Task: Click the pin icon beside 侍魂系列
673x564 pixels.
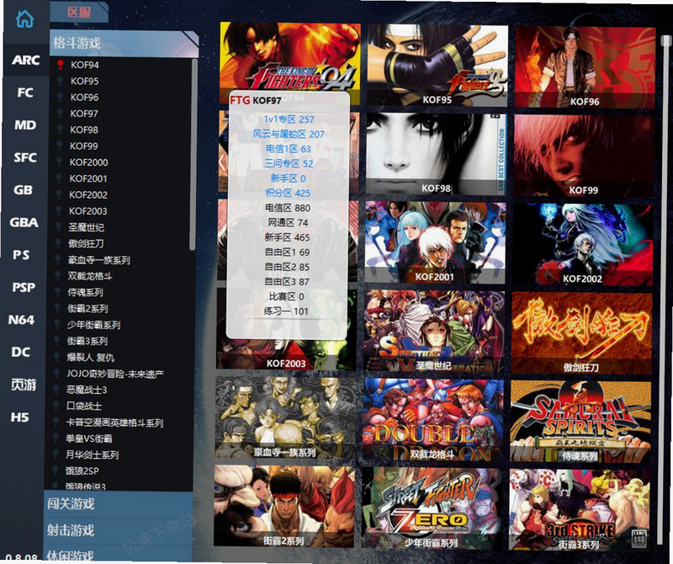Action: tap(58, 292)
